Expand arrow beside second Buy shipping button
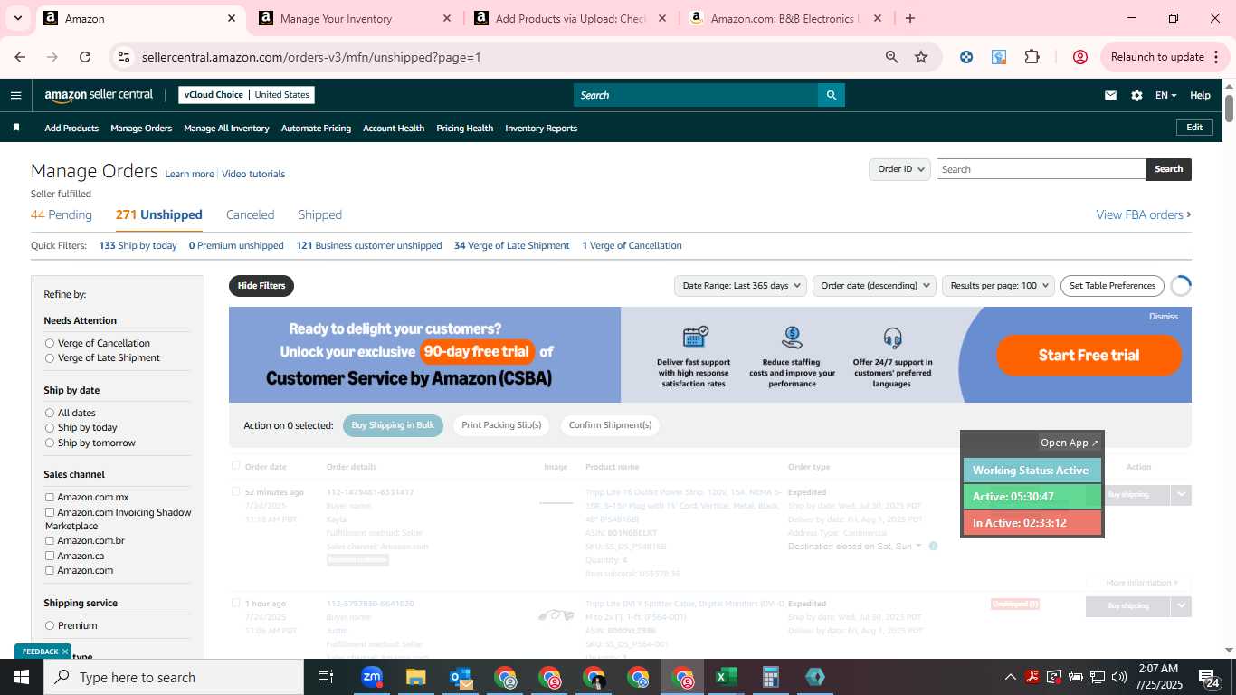1236x695 pixels. click(x=1181, y=605)
